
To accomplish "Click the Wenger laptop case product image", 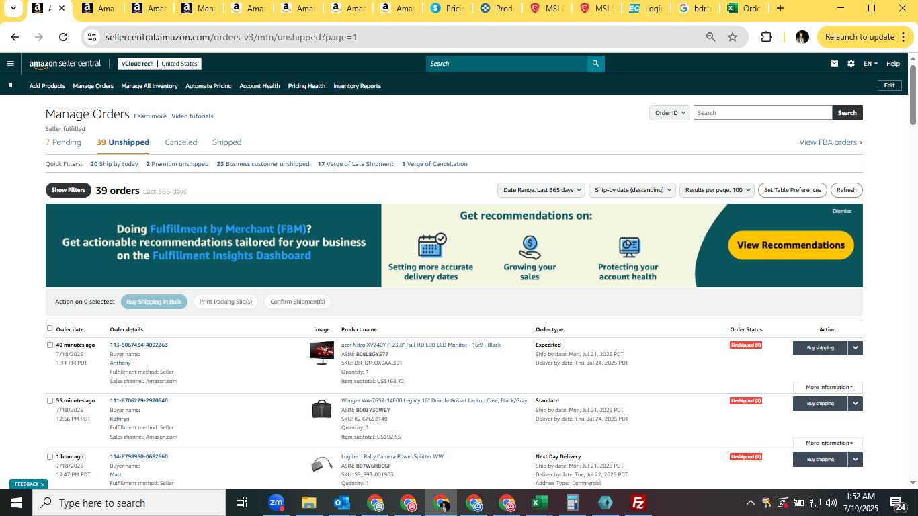I will [x=322, y=408].
